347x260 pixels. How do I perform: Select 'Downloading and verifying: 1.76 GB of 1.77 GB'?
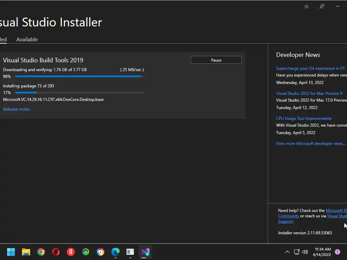[45, 70]
